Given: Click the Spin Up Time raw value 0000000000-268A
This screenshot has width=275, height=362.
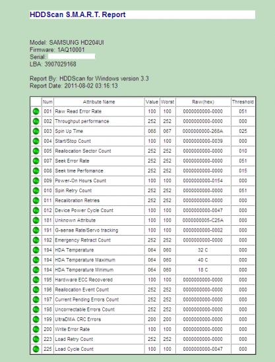Looking at the screenshot, I should coord(203,131).
